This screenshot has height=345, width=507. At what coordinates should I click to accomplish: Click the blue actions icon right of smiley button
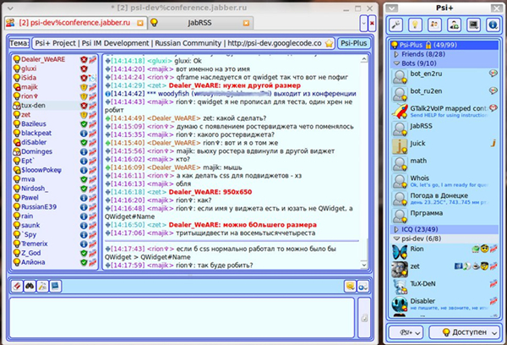coord(363,286)
